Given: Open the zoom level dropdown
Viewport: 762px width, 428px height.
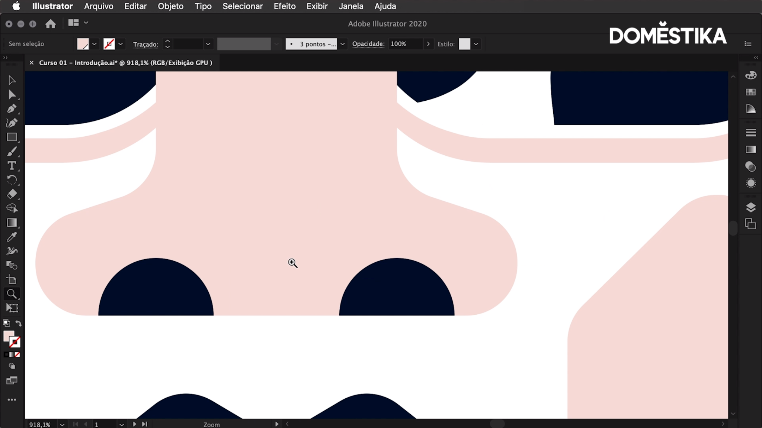Looking at the screenshot, I should coord(62,424).
